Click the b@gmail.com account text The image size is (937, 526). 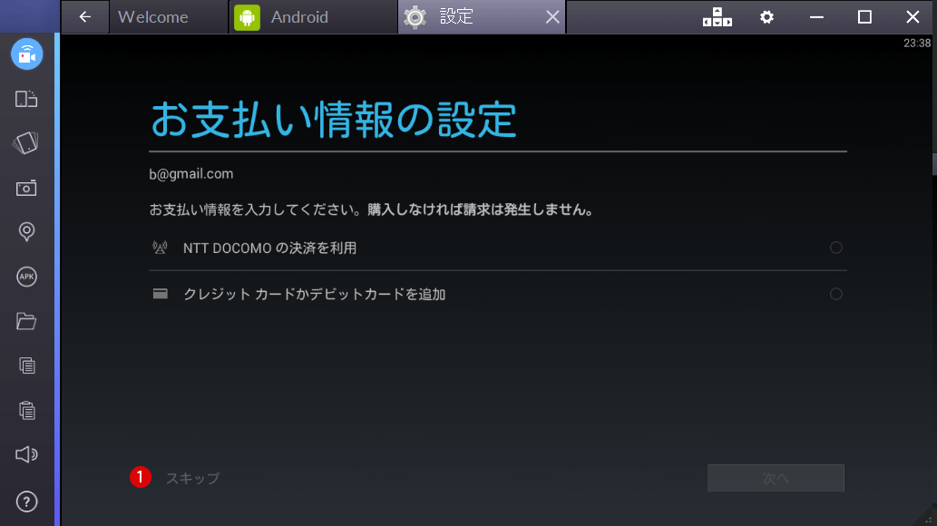(x=191, y=174)
